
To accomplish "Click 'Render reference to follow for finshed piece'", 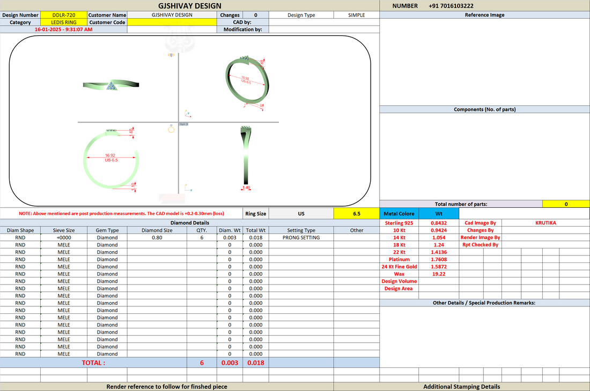I will (x=167, y=387).
